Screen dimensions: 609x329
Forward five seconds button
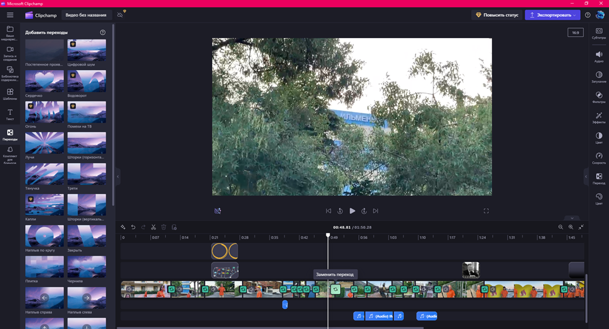tap(364, 211)
